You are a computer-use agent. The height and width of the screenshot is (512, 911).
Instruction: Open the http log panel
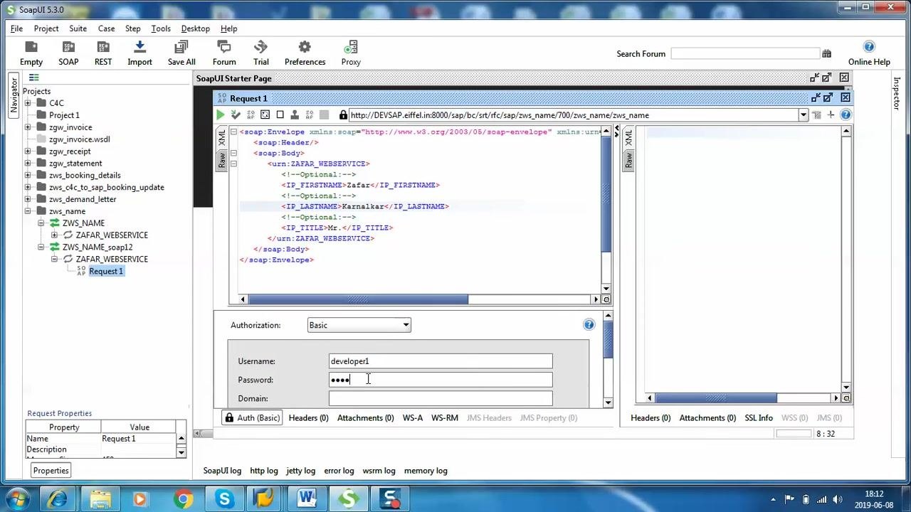click(263, 471)
